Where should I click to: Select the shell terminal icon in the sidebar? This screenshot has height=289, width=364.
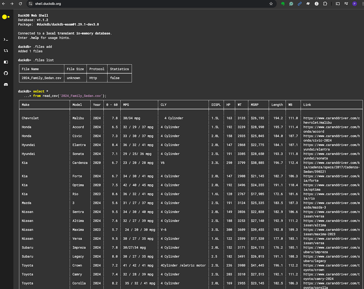pos(6,39)
